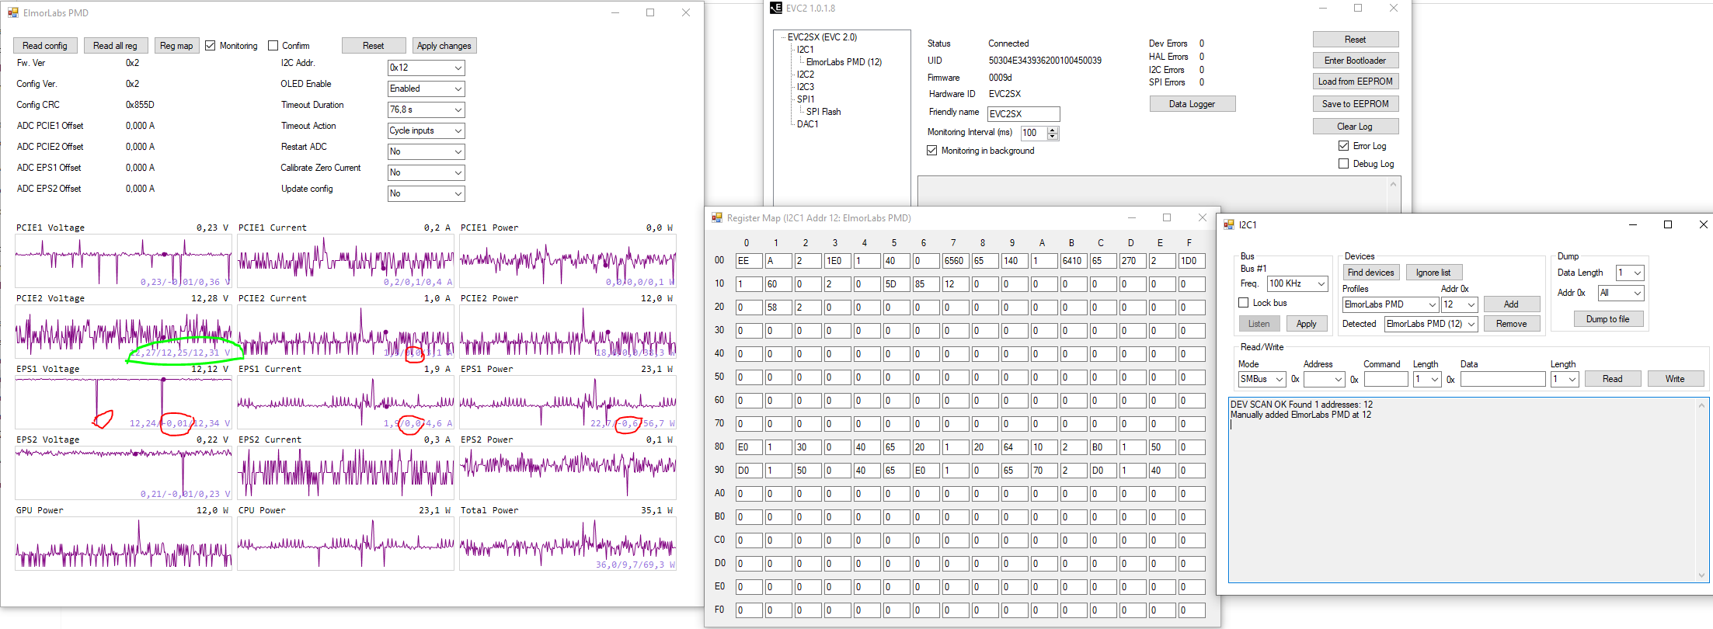Image resolution: width=1713 pixels, height=629 pixels.
Task: Click the EVC2 window title icon
Action: point(775,8)
